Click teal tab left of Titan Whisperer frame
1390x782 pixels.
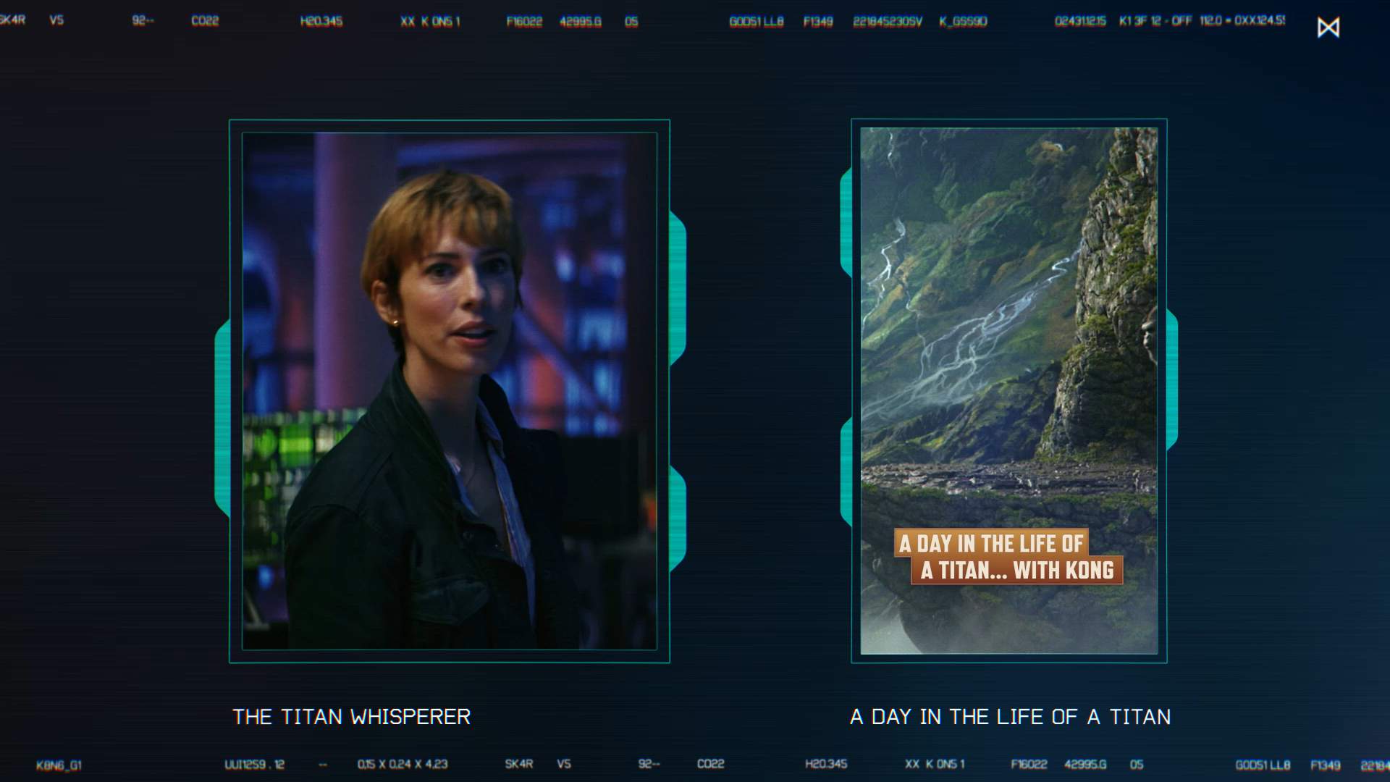pos(222,419)
